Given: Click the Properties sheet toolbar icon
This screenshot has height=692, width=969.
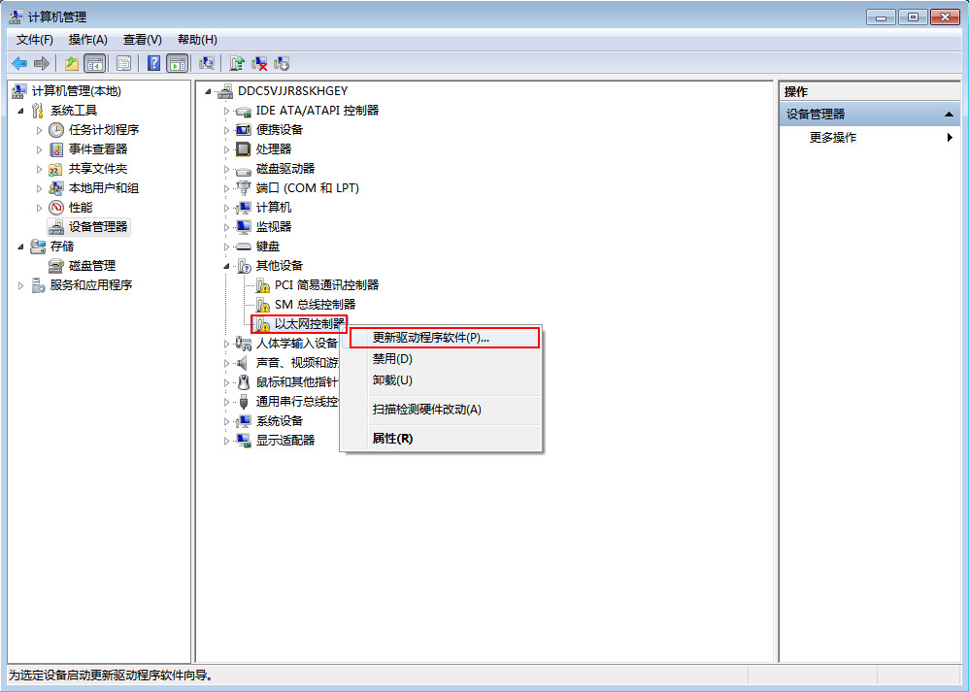Looking at the screenshot, I should tap(123, 63).
